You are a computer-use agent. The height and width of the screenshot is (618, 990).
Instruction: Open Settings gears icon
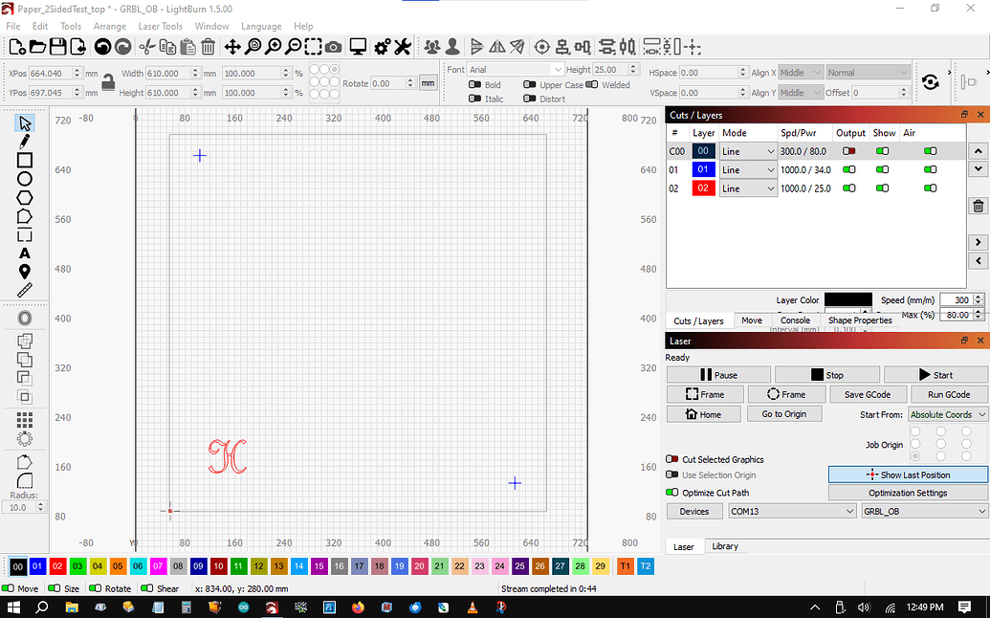(x=382, y=47)
